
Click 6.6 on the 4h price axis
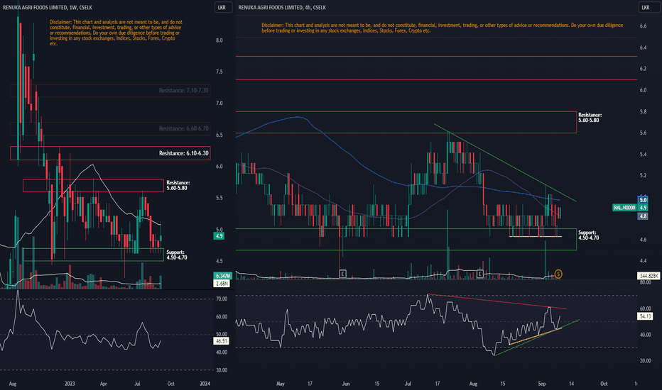tap(643, 26)
